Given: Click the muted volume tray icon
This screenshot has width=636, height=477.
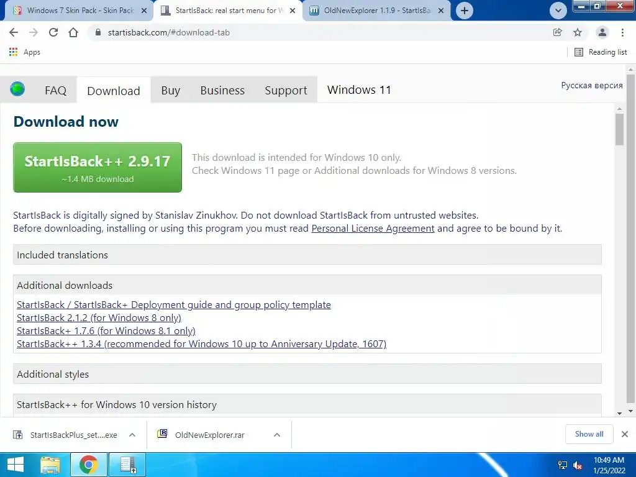Looking at the screenshot, I should pyautogui.click(x=578, y=465).
